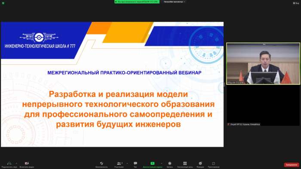This screenshot has width=301, height=169.
Task: Click the handle between slide and video panel
Action: [x=224, y=84]
